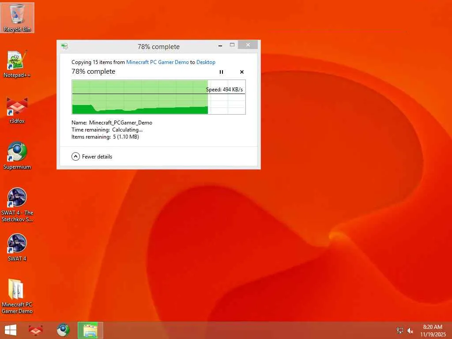Viewport: 452px width, 339px height.
Task: Click the Speed: 494 KB/s label
Action: click(224, 89)
